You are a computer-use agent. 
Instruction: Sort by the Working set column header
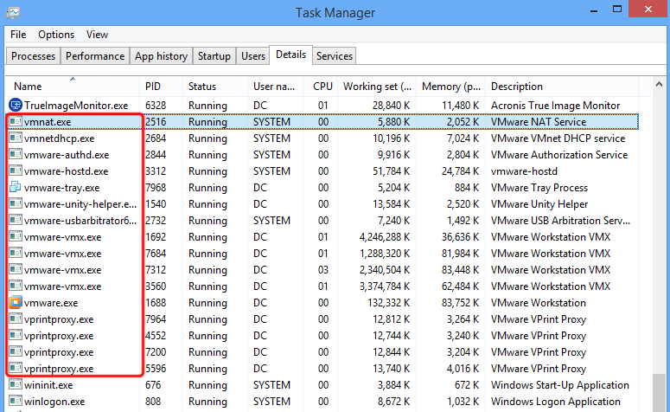pyautogui.click(x=377, y=87)
